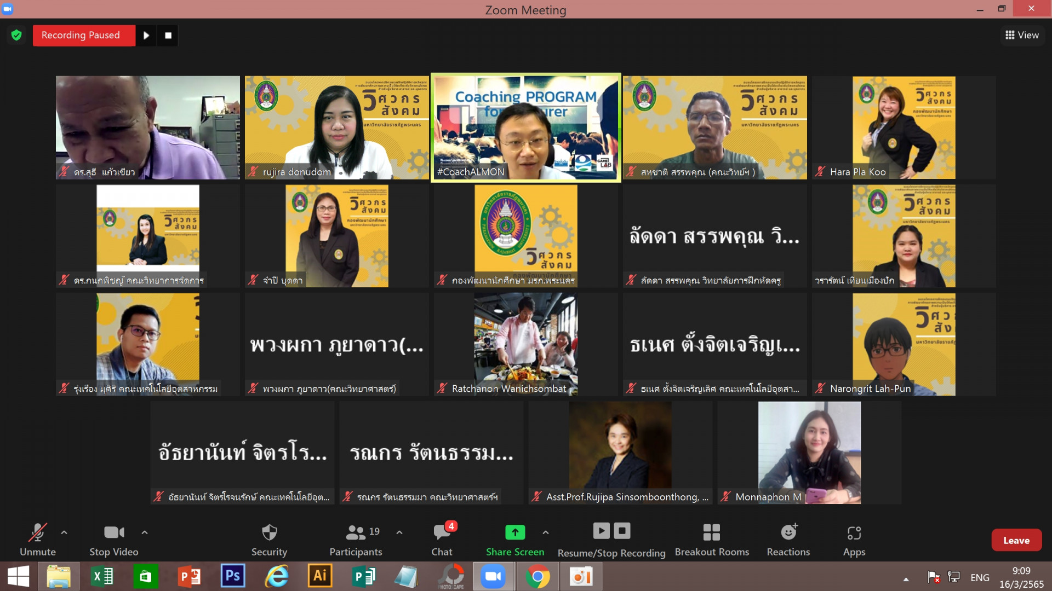The image size is (1052, 591).
Task: Open the Action Center flag icon
Action: [x=934, y=577]
